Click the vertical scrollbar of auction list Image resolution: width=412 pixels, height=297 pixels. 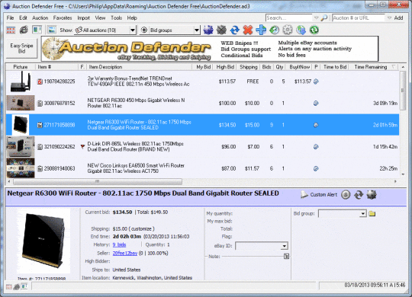tap(403, 91)
